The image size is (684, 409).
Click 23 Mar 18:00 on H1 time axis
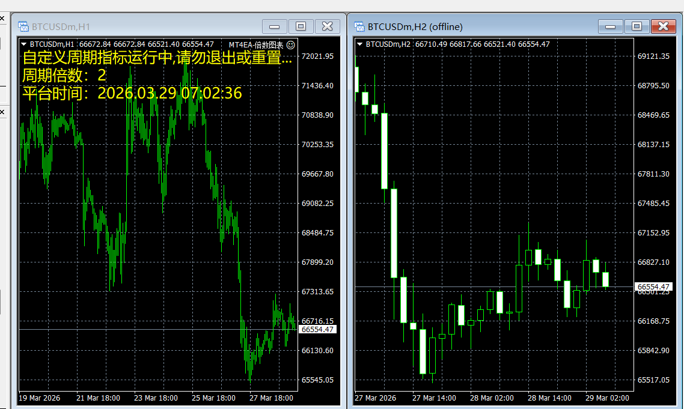point(156,398)
